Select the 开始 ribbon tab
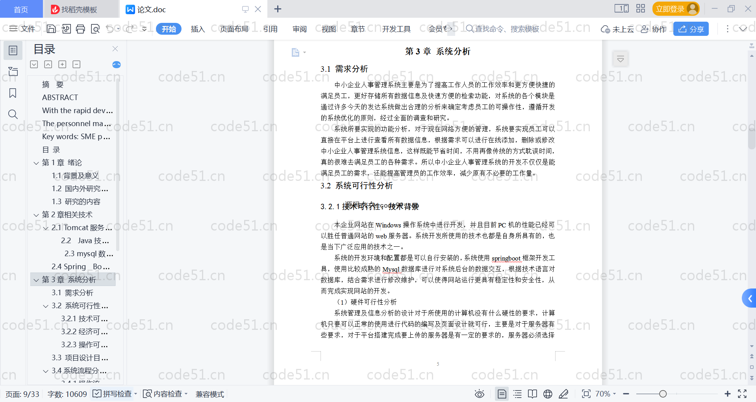 169,29
